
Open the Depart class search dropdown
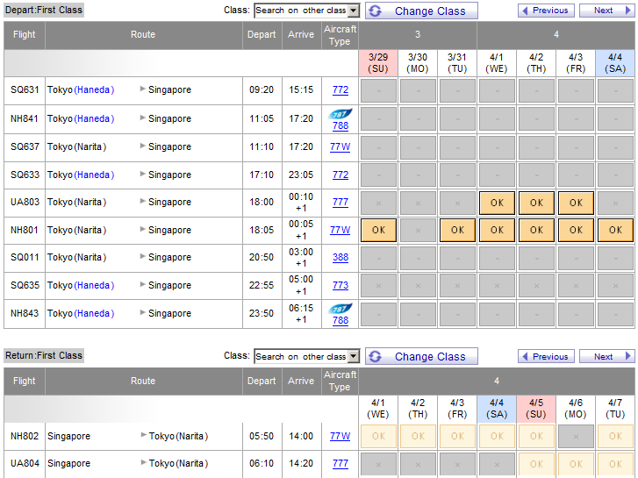(354, 11)
